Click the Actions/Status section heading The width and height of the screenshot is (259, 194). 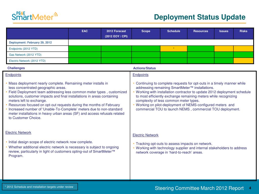144,68
